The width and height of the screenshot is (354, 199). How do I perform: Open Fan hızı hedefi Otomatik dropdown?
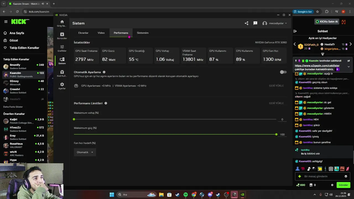point(85,152)
